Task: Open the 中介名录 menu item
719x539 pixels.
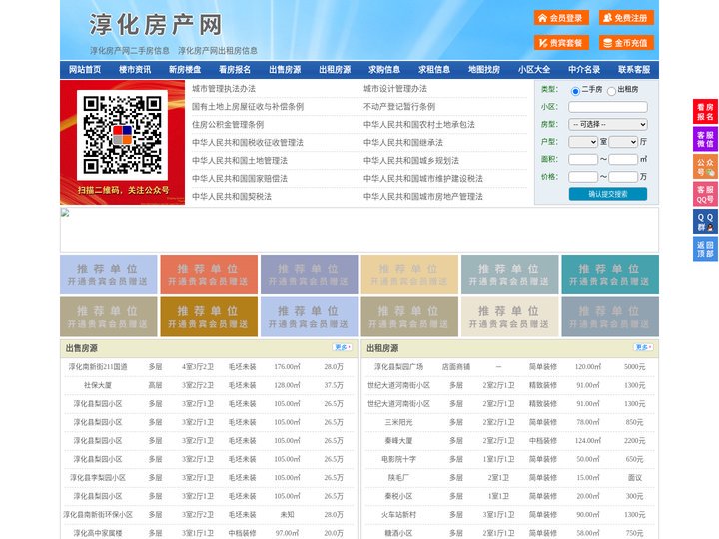Action: click(584, 70)
